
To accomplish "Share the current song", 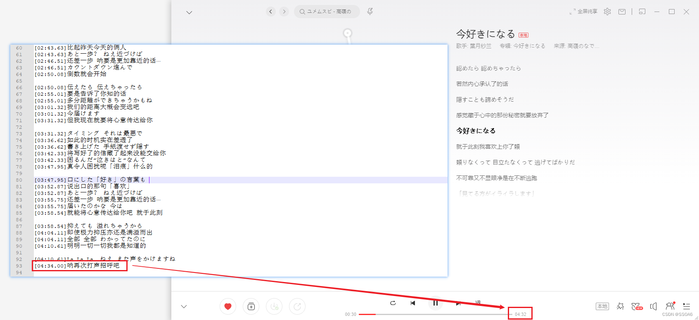I will click(x=297, y=306).
